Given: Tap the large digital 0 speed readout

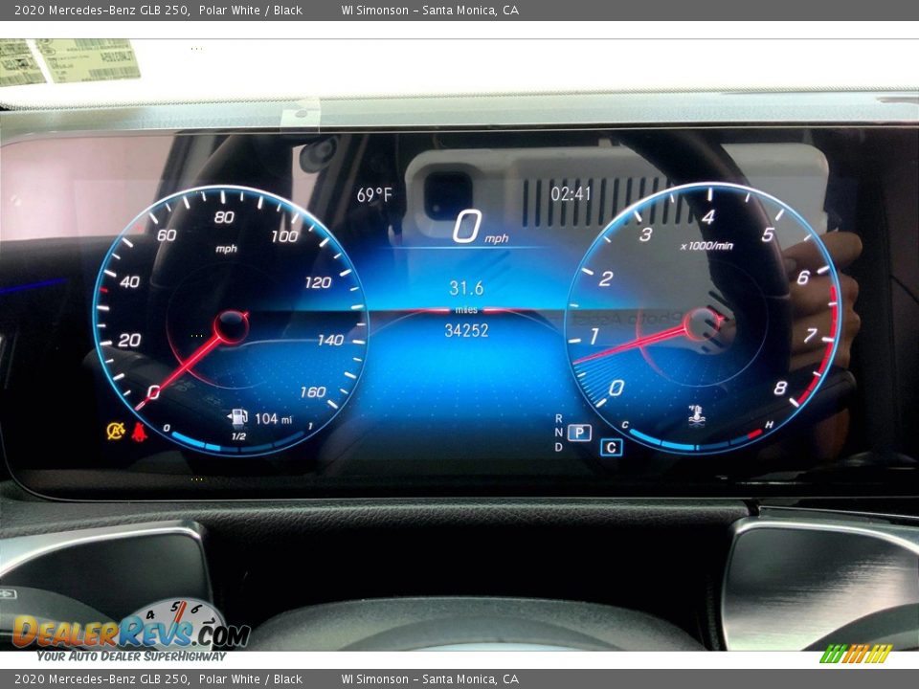Looking at the screenshot, I should 467,227.
